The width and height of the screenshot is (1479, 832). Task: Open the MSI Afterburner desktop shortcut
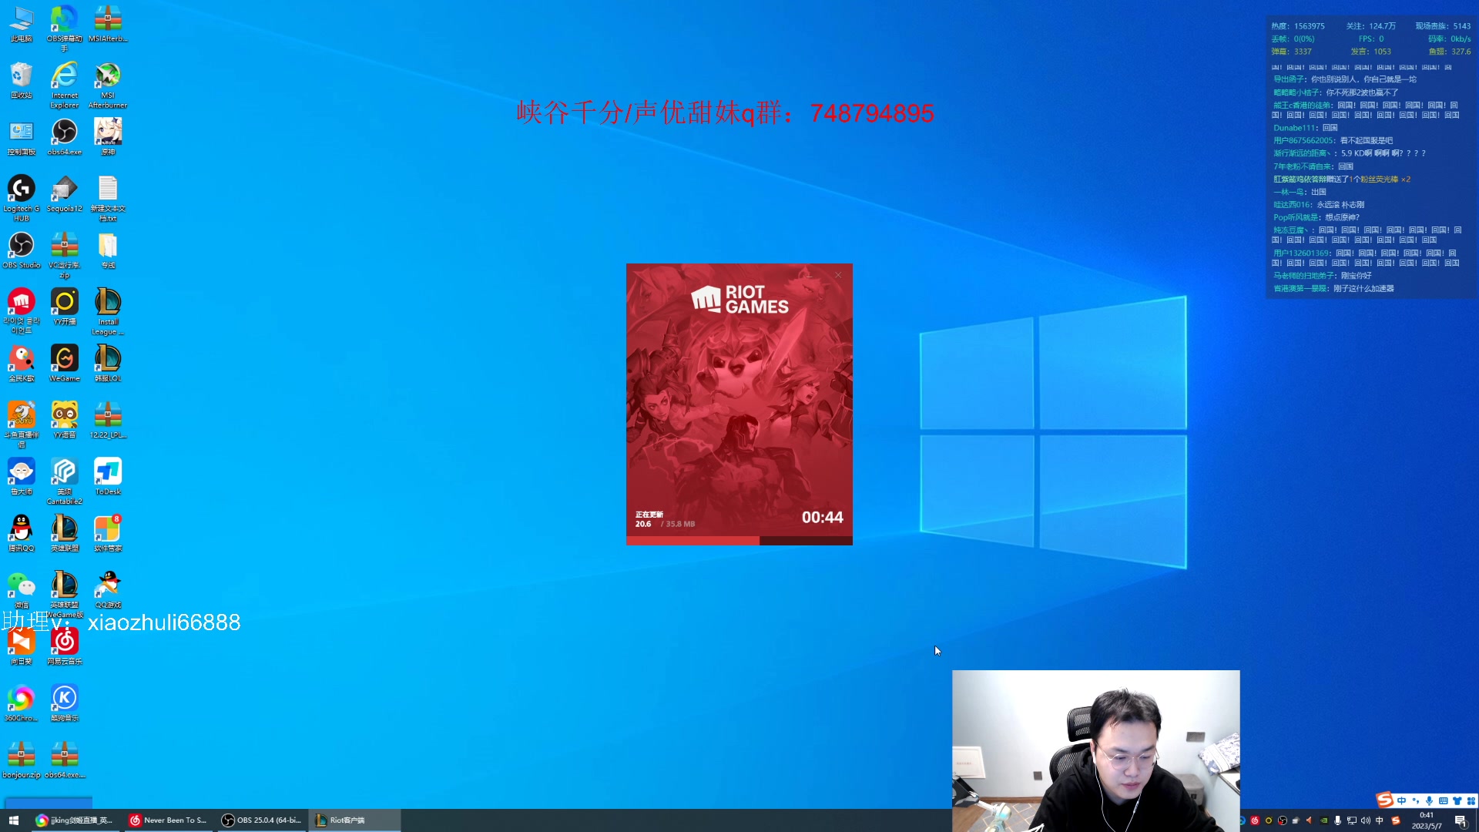point(108,77)
